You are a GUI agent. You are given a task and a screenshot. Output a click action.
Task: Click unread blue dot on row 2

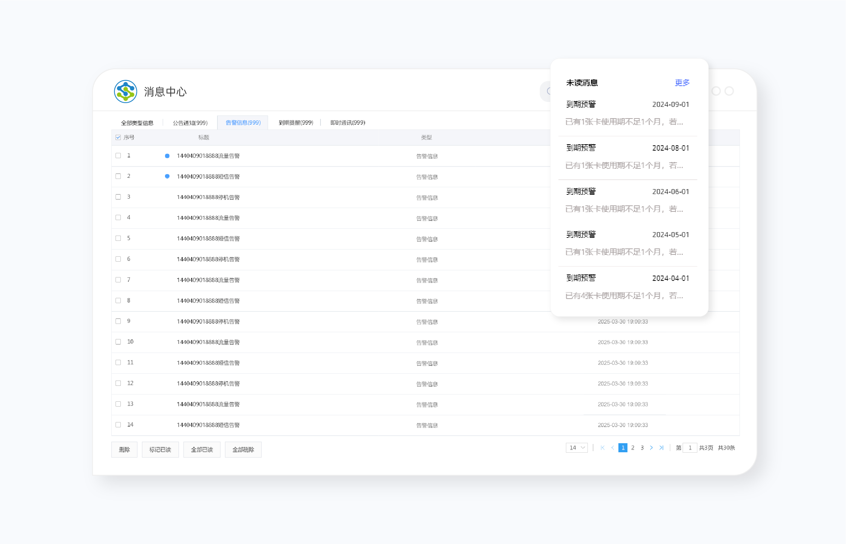click(167, 176)
